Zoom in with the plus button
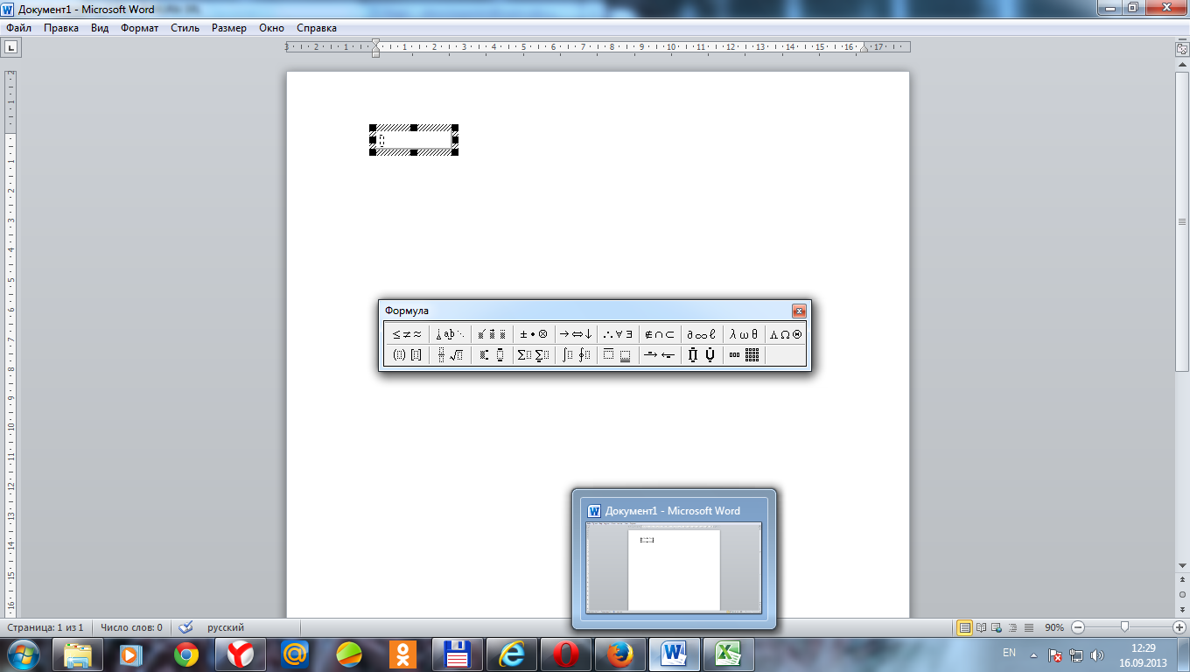Viewport: 1190px width, 672px height. click(1179, 627)
